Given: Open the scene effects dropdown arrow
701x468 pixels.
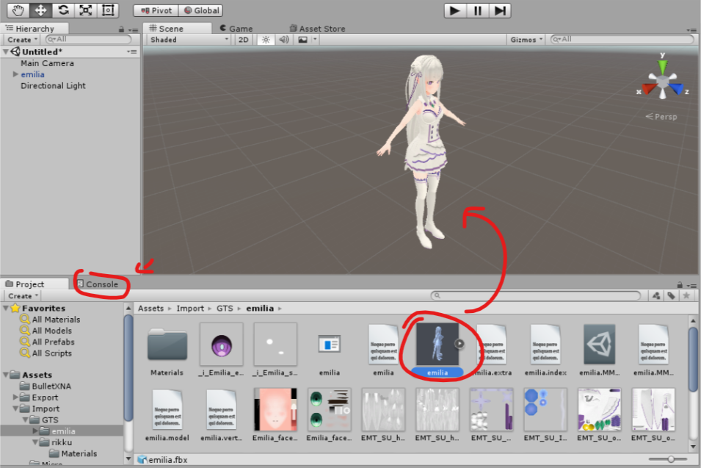Looking at the screenshot, I should pos(315,40).
